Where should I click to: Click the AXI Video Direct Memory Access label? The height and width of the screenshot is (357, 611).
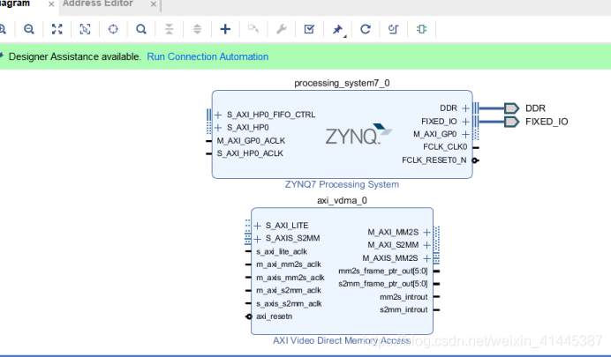tap(342, 340)
